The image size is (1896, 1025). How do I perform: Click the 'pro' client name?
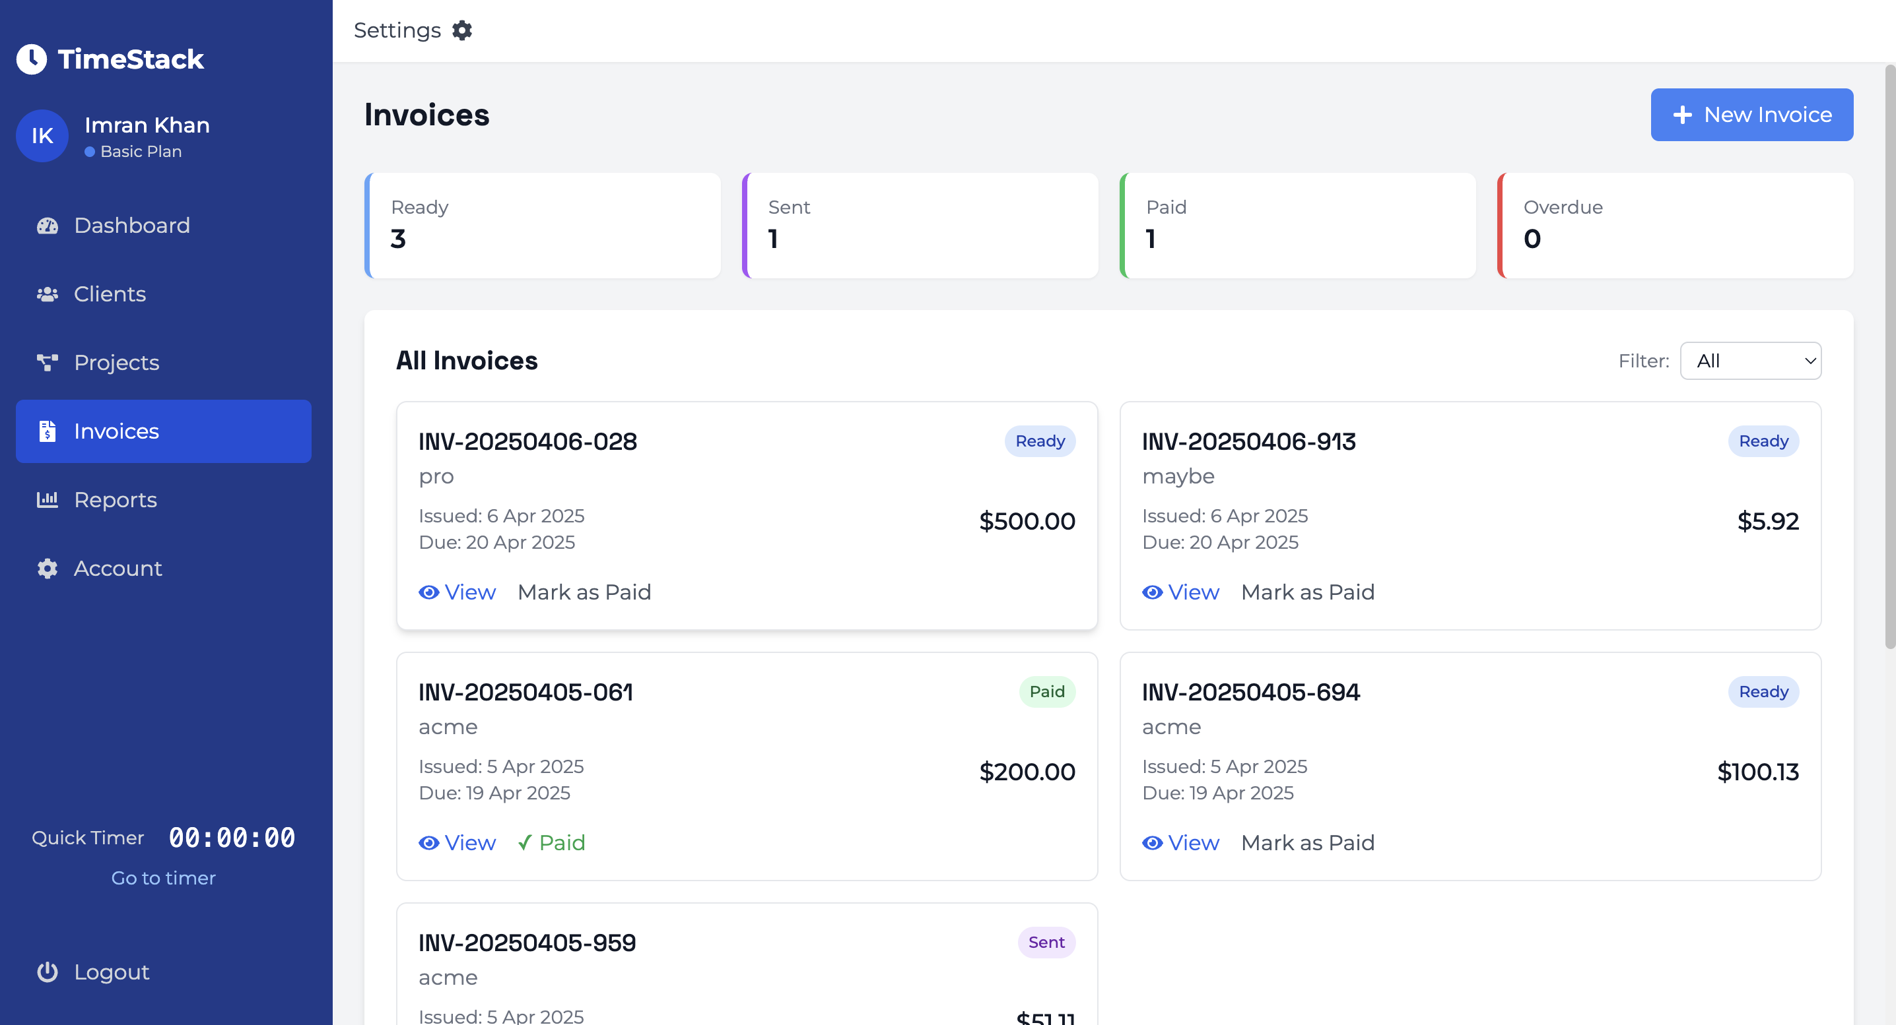[x=436, y=476]
